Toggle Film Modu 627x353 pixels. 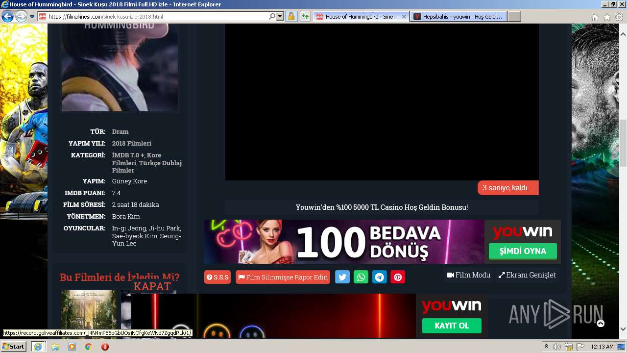[469, 275]
